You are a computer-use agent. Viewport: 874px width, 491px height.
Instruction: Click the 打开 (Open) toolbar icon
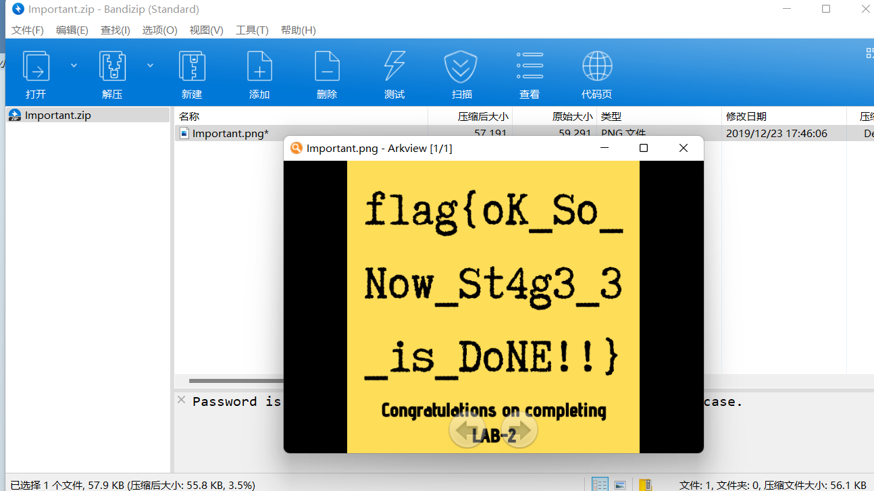(x=36, y=67)
